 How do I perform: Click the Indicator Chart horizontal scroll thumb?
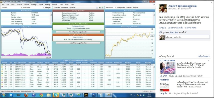coord(48,58)
